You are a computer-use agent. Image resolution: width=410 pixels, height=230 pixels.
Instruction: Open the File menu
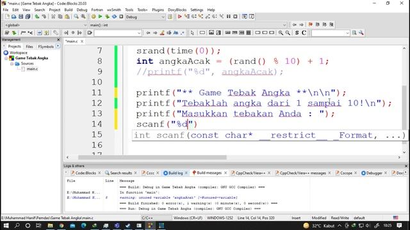(x=6, y=10)
